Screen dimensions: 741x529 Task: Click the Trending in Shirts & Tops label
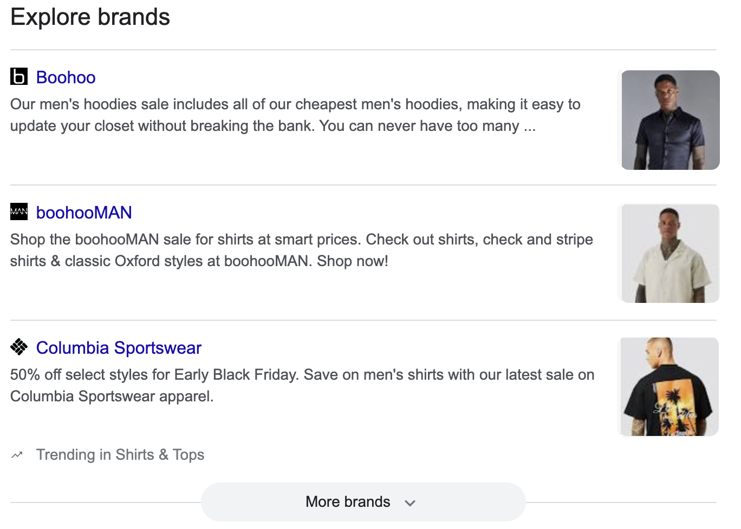point(120,455)
